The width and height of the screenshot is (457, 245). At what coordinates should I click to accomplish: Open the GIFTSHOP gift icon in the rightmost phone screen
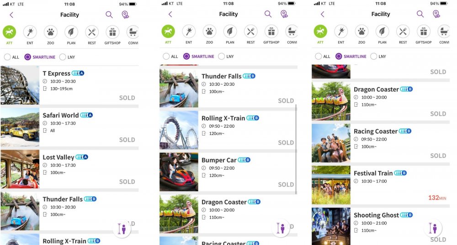point(424,31)
